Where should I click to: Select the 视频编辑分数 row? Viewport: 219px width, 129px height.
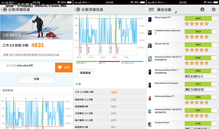pyautogui.click(x=109, y=106)
